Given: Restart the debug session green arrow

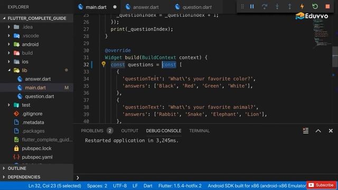Looking at the screenshot, I should (315, 6).
